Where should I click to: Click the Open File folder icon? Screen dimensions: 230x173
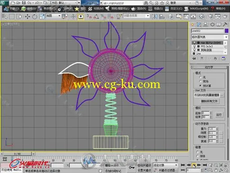point(18,3)
